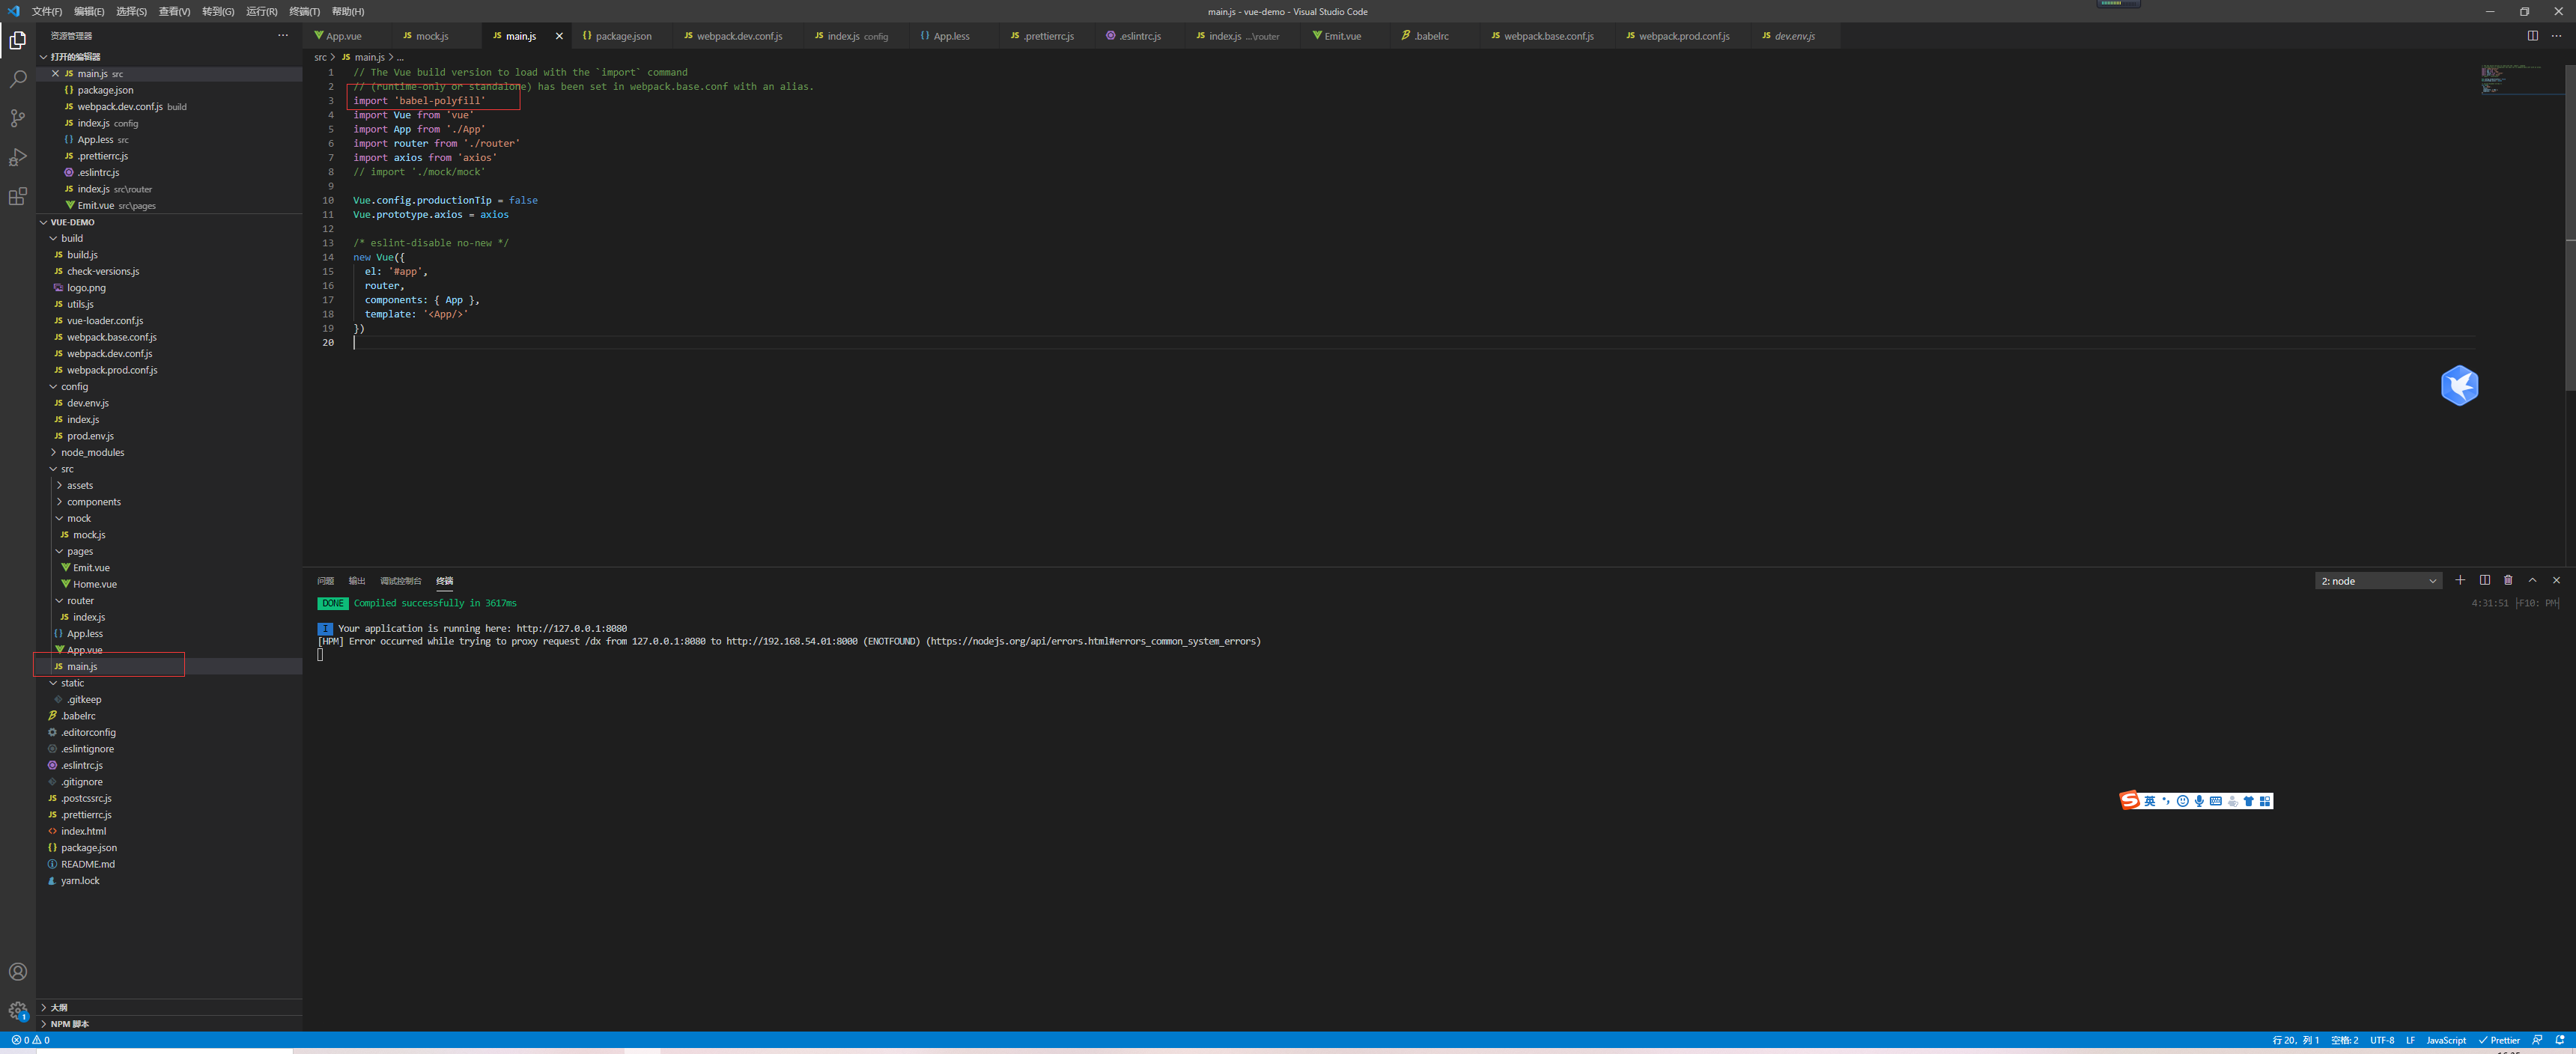The image size is (2576, 1054).
Task: Open the Run and Debug view
Action: click(x=18, y=157)
